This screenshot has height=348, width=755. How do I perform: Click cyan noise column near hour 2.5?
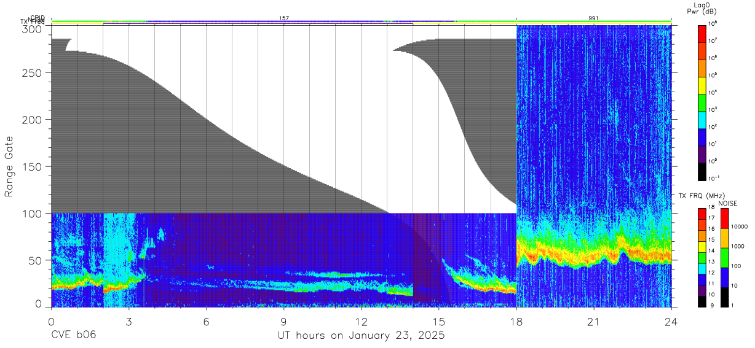click(x=116, y=260)
